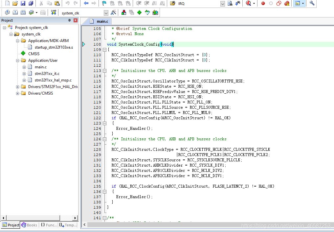Select the CMSIS component item

point(33,54)
